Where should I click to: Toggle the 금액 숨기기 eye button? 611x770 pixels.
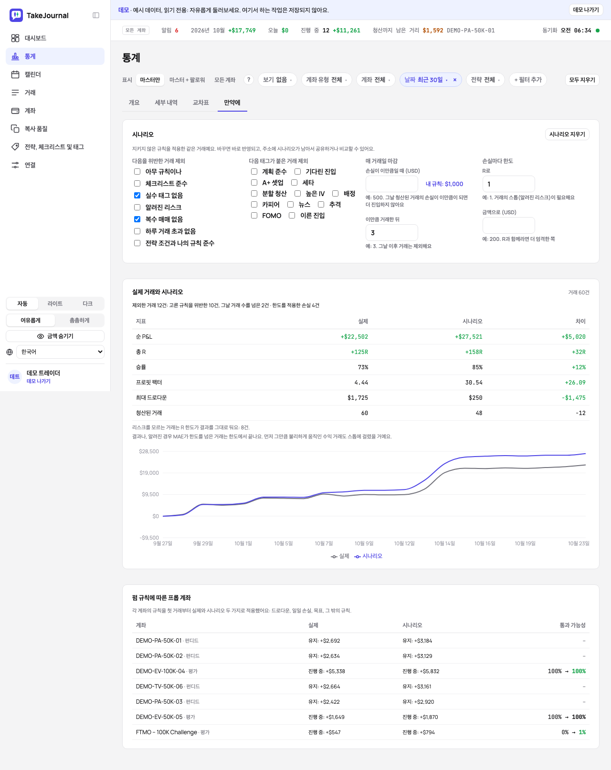(x=55, y=336)
